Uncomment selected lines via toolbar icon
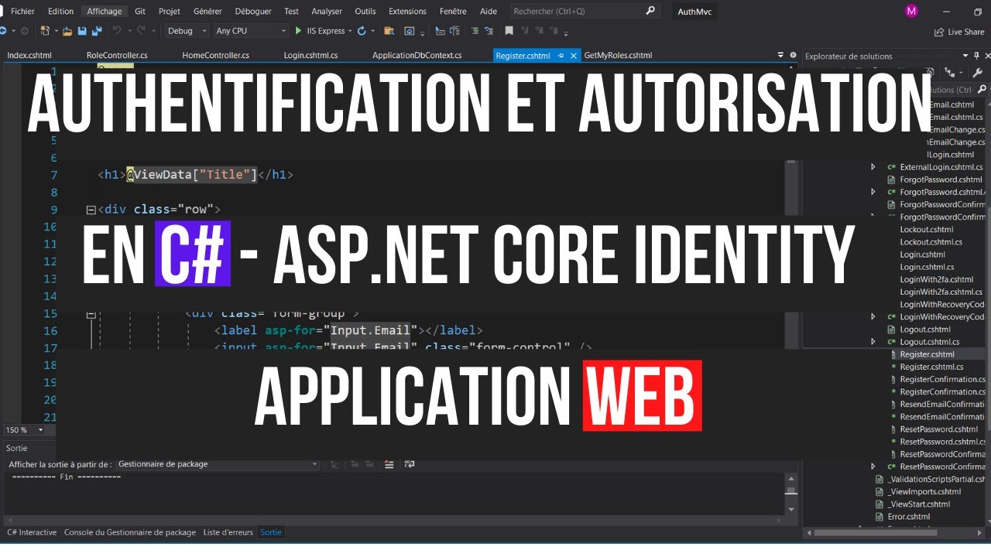Image resolution: width=991 pixels, height=557 pixels. pos(489,31)
